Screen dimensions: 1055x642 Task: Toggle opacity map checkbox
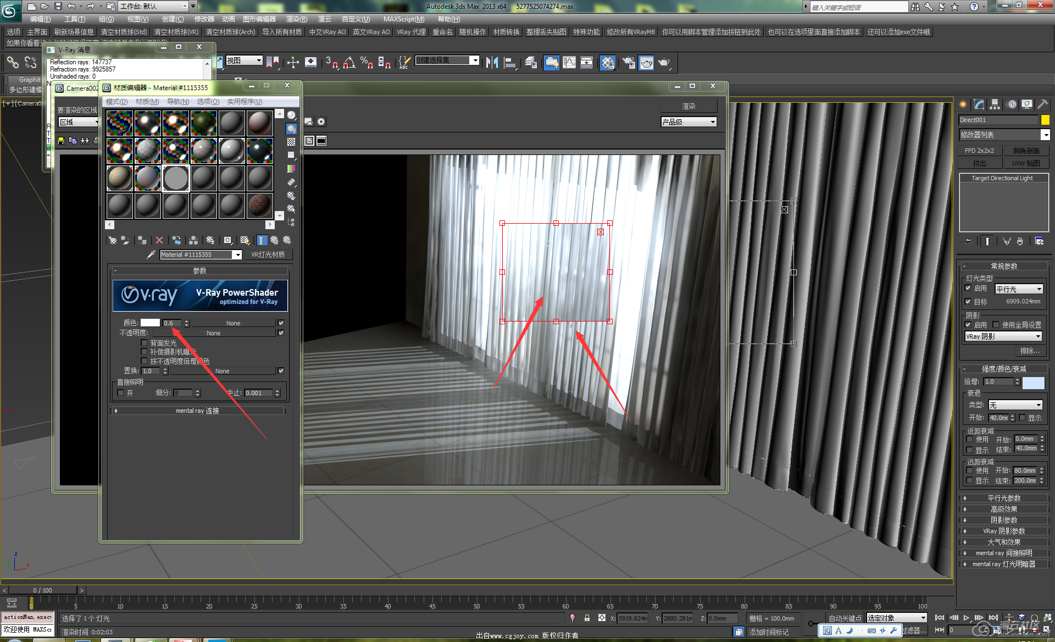point(281,333)
